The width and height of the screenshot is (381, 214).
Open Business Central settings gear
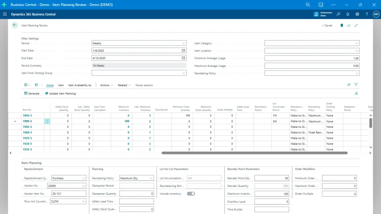point(357,14)
